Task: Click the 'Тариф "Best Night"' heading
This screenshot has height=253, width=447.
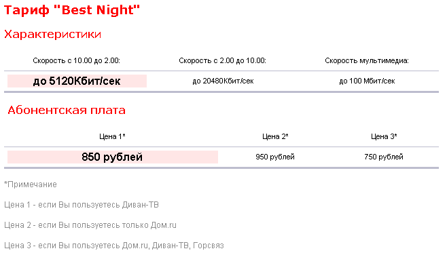Action: click(72, 10)
